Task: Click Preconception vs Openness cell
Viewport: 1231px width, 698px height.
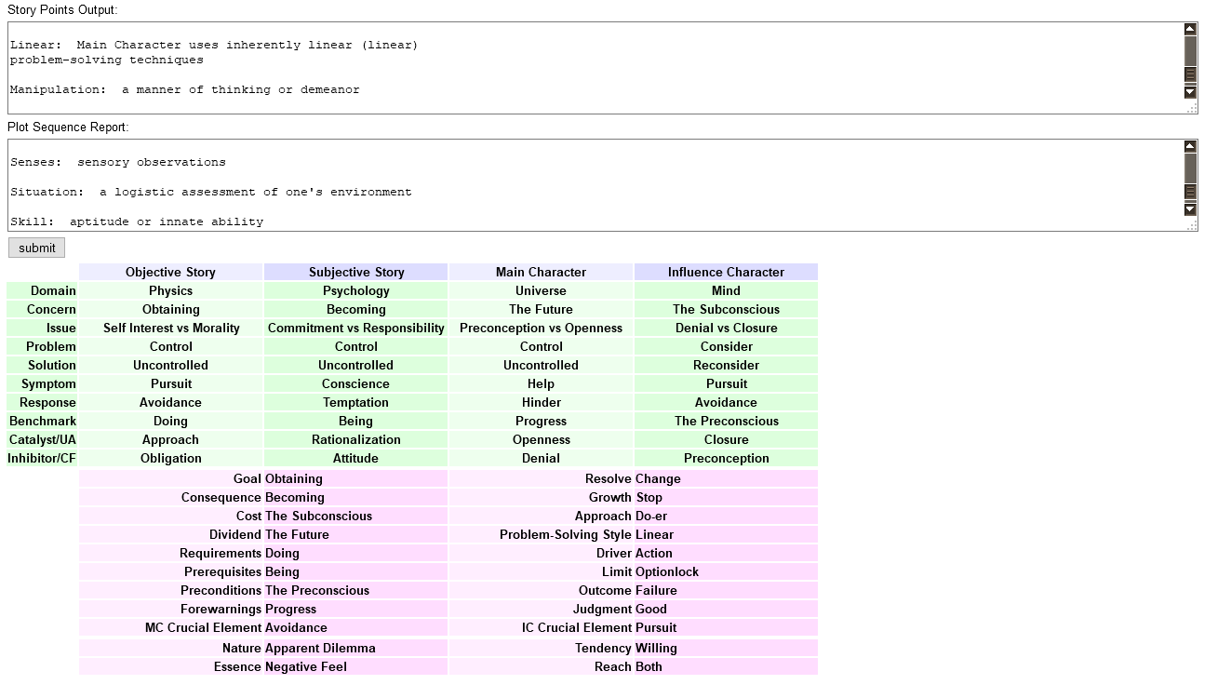Action: coord(541,328)
